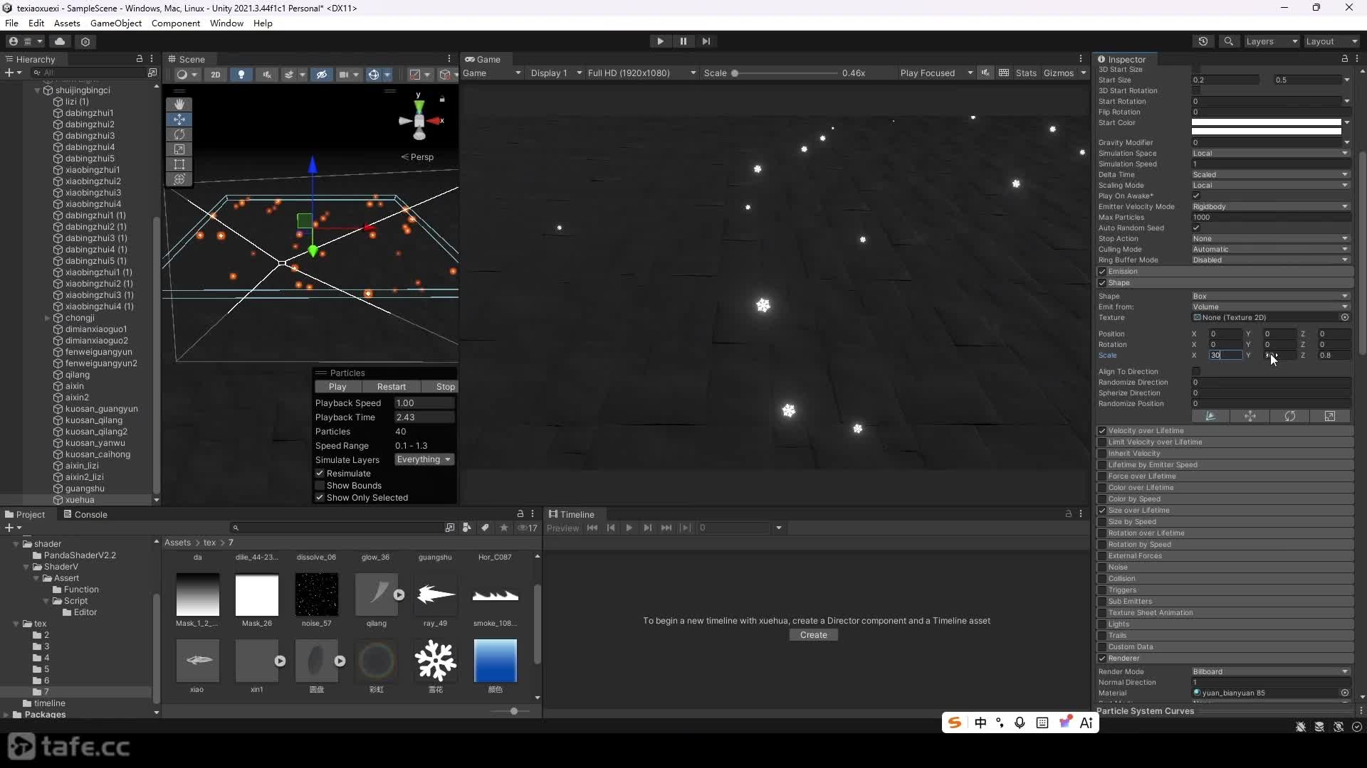This screenshot has height=768, width=1367.
Task: Toggle scene lighting bulb icon
Action: click(241, 74)
